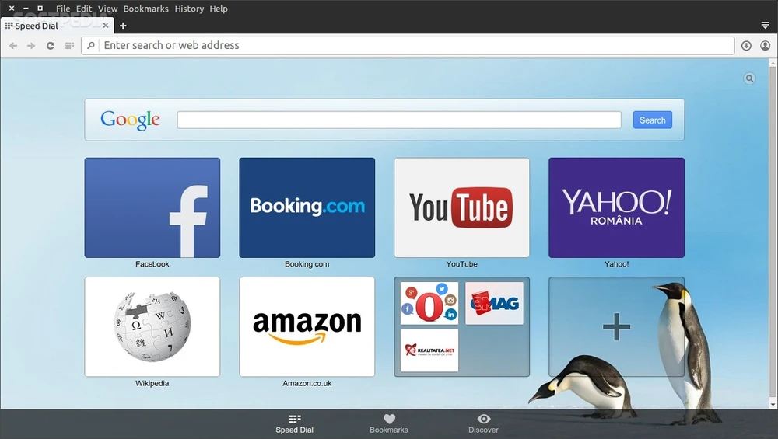
Task: Open the View menu
Action: (x=107, y=9)
